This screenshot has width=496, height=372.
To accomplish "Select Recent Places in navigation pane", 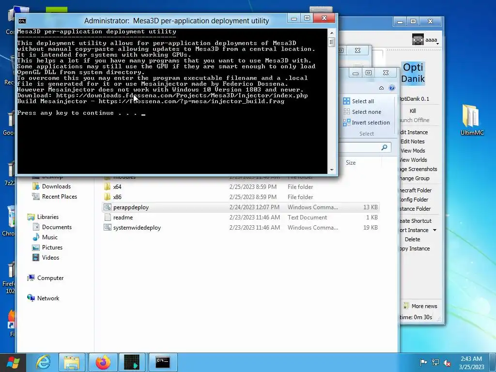I will [59, 197].
